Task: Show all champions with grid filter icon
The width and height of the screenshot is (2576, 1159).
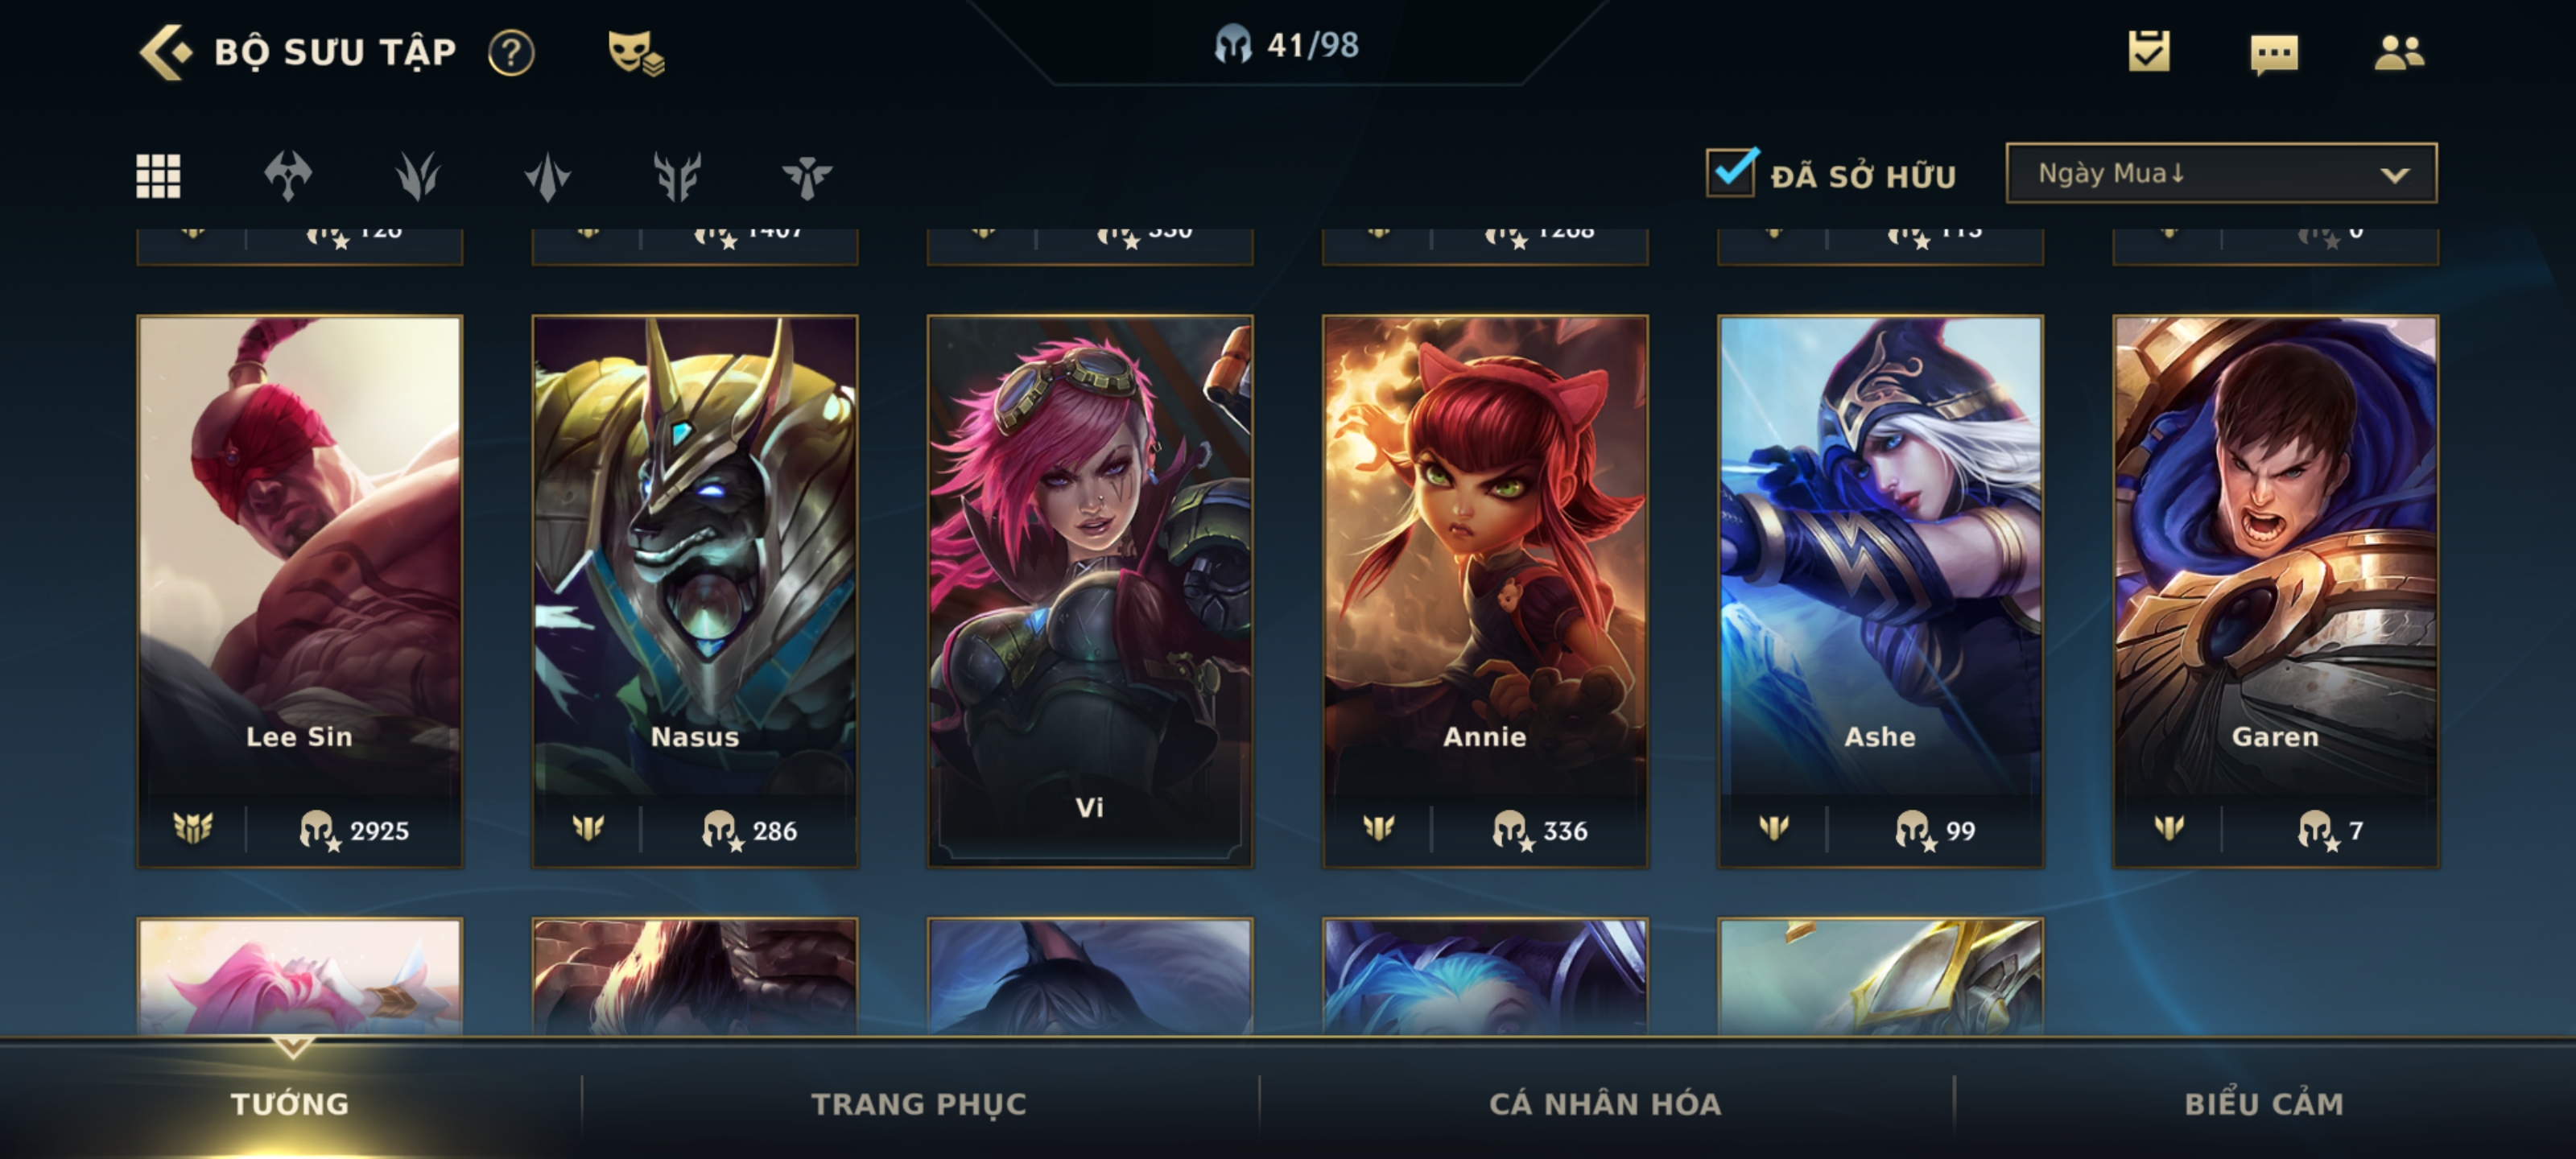Action: (x=158, y=176)
